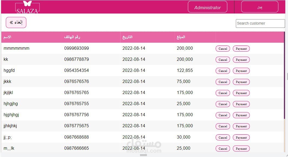Click phone number 0976765765

click(76, 92)
